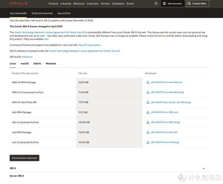Click 'x64 Compressed Archive' description
The width and height of the screenshot is (223, 184).
click(25, 142)
